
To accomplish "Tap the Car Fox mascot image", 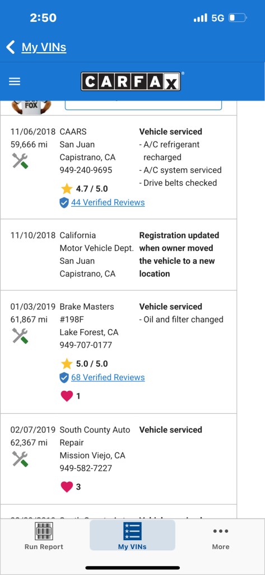I will (31, 107).
